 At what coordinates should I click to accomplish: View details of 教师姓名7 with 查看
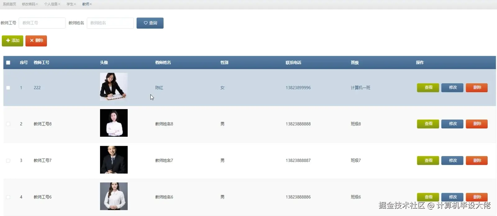click(x=428, y=161)
